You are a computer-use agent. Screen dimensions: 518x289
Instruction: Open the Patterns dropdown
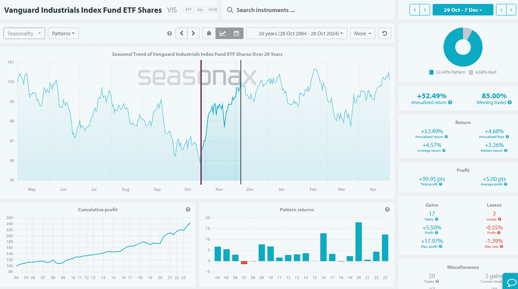point(63,33)
